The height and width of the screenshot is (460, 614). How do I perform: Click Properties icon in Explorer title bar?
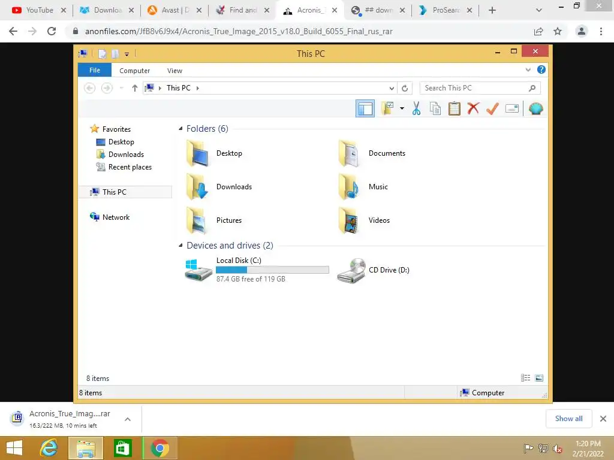click(102, 54)
